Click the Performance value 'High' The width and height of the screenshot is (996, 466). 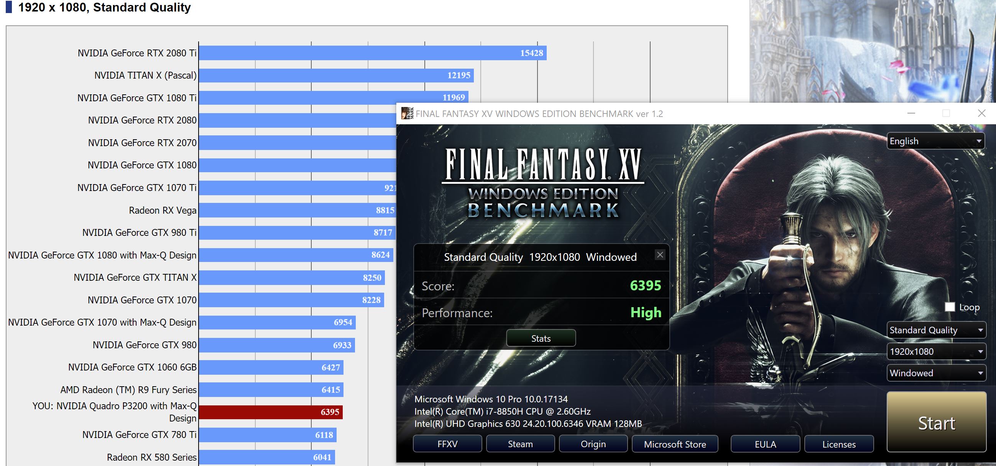click(646, 313)
